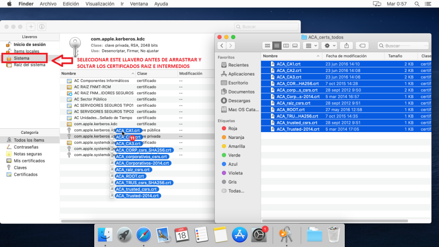
Task: Select ACA_ROOT.crt file in Finder
Action: tap(346, 110)
